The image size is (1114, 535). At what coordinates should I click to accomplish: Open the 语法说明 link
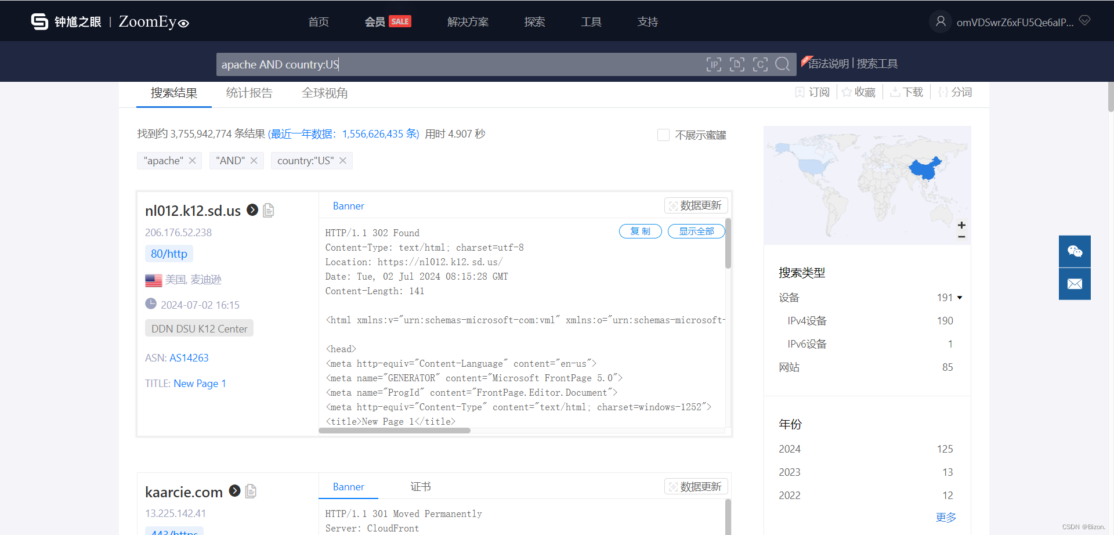pos(829,64)
